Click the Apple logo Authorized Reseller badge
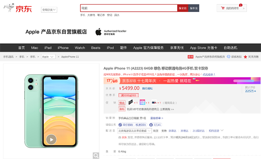Image resolution: width=261 pixels, height=159 pixels. tap(111, 32)
